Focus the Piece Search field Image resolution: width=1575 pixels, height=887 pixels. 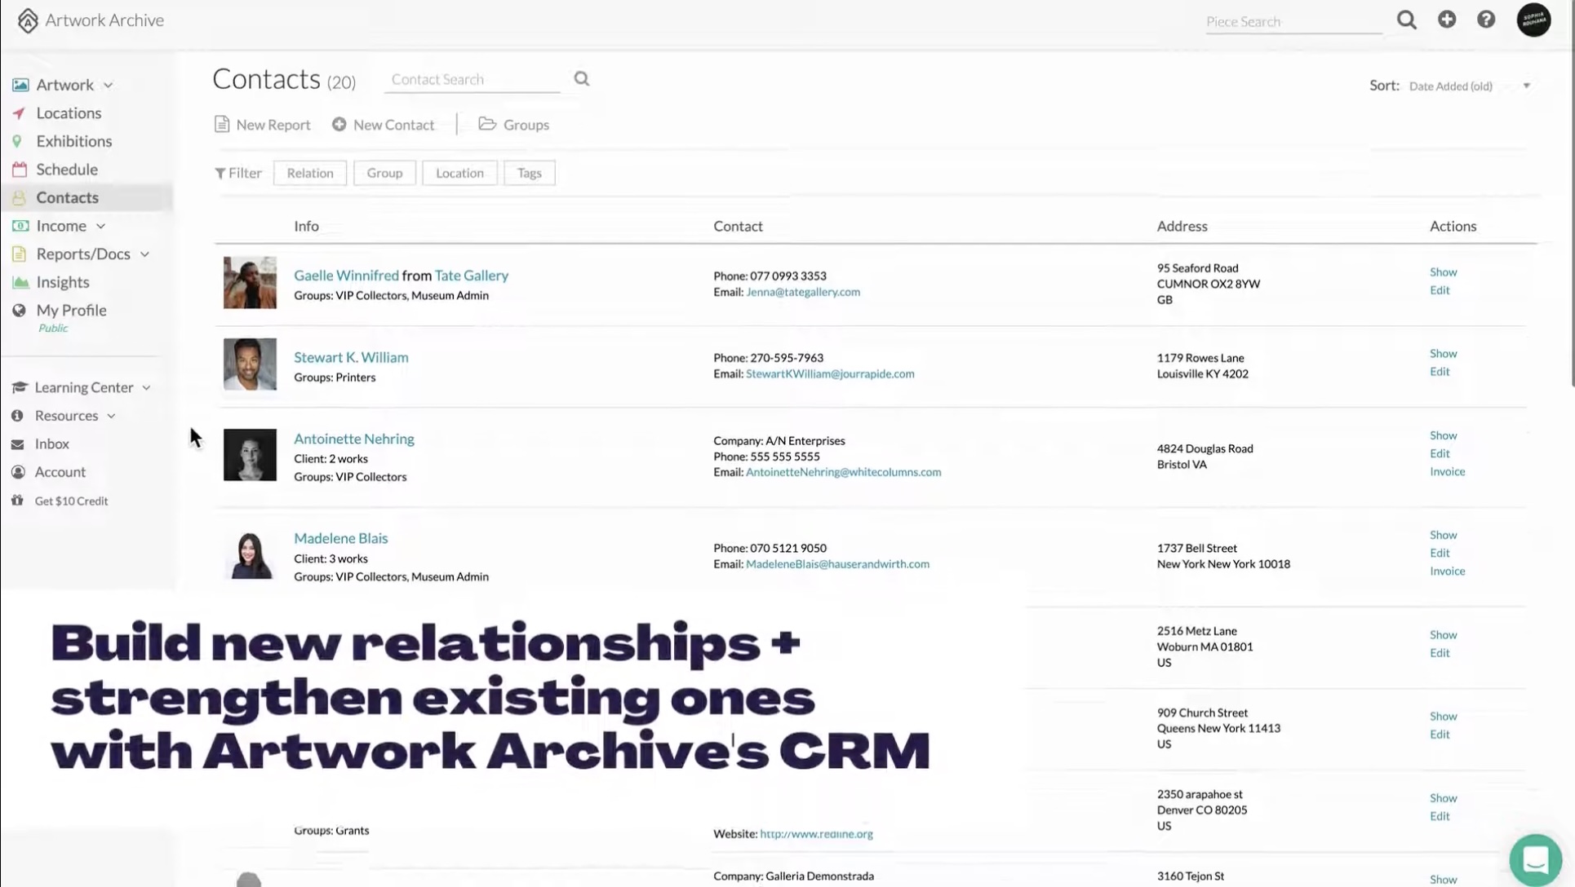coord(1293,21)
